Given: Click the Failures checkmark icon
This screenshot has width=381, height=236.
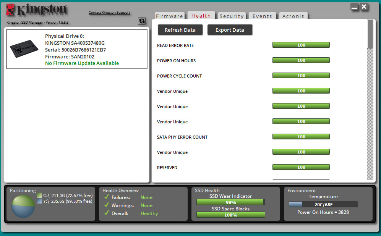Looking at the screenshot, I should (x=106, y=197).
